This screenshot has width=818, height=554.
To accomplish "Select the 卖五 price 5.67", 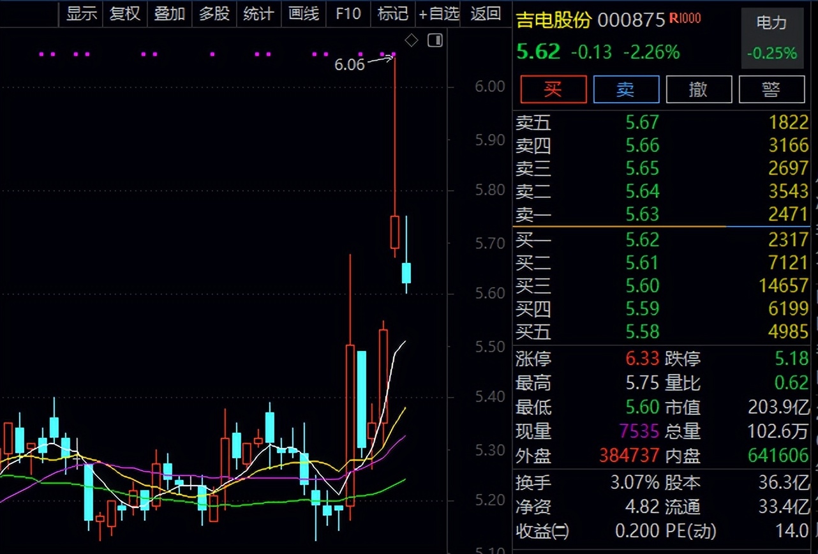I will (642, 123).
